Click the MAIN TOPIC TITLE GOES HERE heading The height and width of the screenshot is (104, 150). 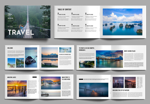pos(66,78)
